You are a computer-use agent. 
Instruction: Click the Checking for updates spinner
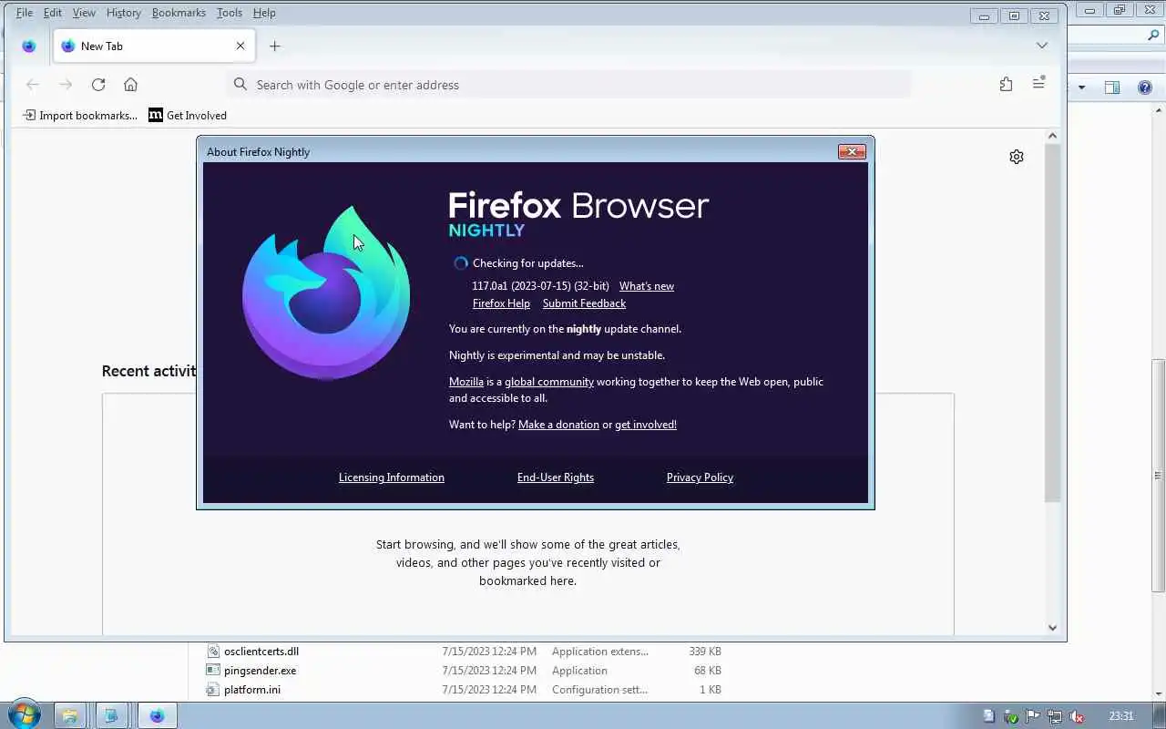(461, 263)
